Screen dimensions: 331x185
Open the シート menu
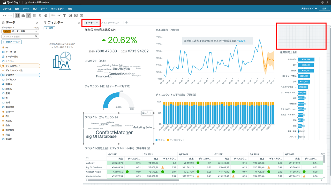pos(44,9)
